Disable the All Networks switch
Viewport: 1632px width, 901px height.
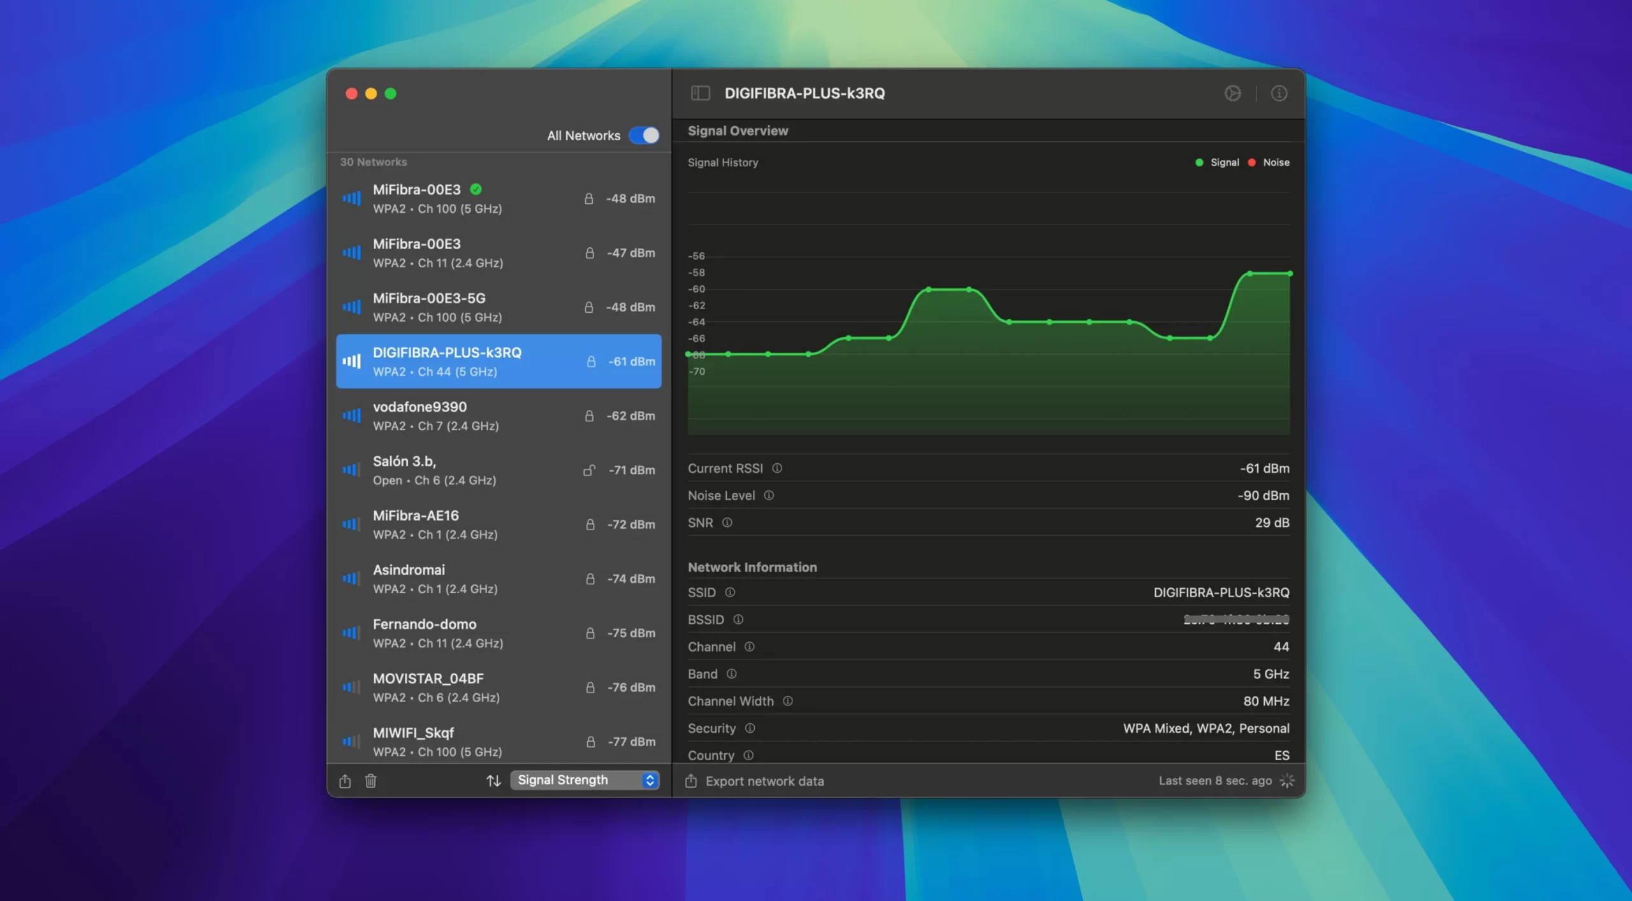[x=644, y=135]
